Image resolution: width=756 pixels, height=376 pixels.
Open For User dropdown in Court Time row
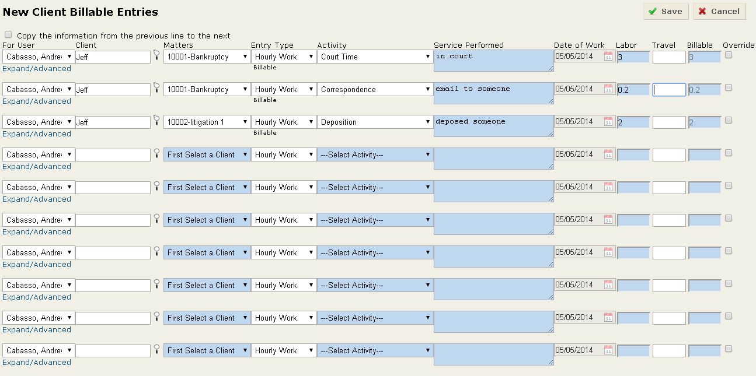point(39,57)
